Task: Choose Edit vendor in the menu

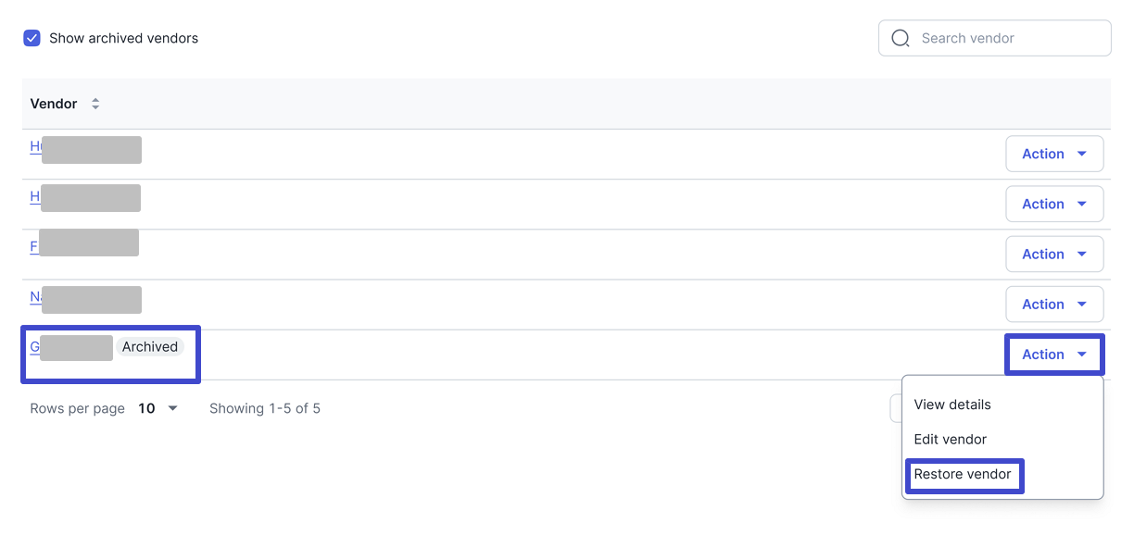Action: 951,439
